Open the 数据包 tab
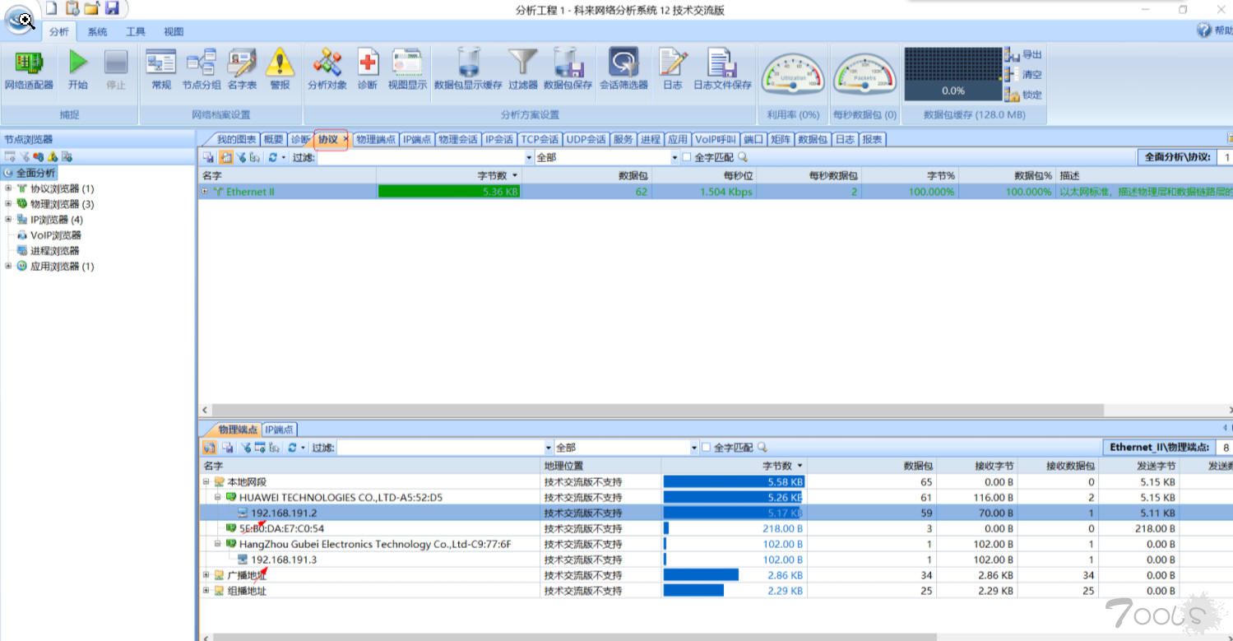This screenshot has height=641, width=1233. pos(813,139)
